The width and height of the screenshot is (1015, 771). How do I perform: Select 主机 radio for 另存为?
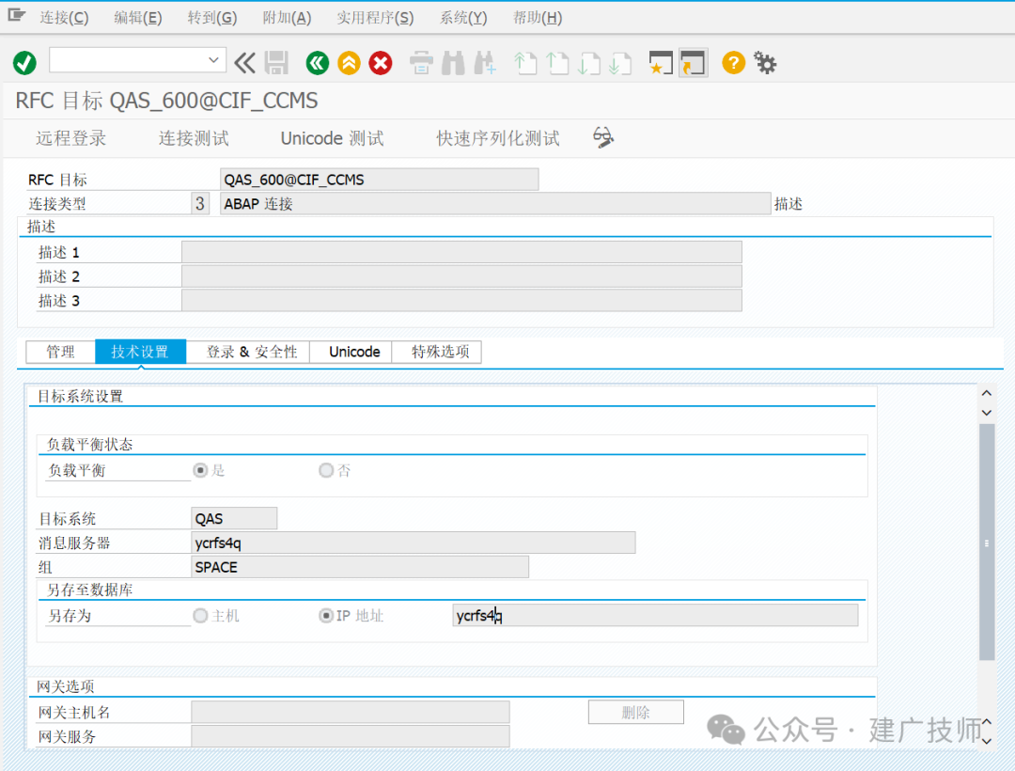201,616
